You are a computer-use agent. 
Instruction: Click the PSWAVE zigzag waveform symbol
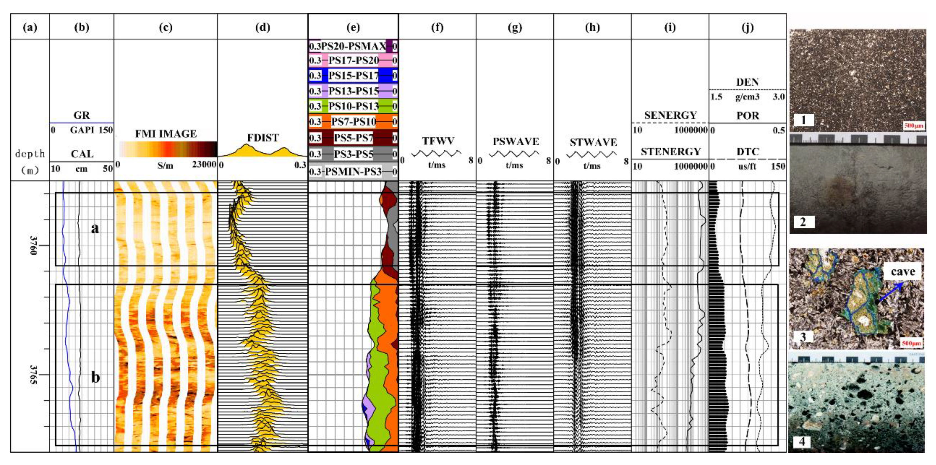514,154
